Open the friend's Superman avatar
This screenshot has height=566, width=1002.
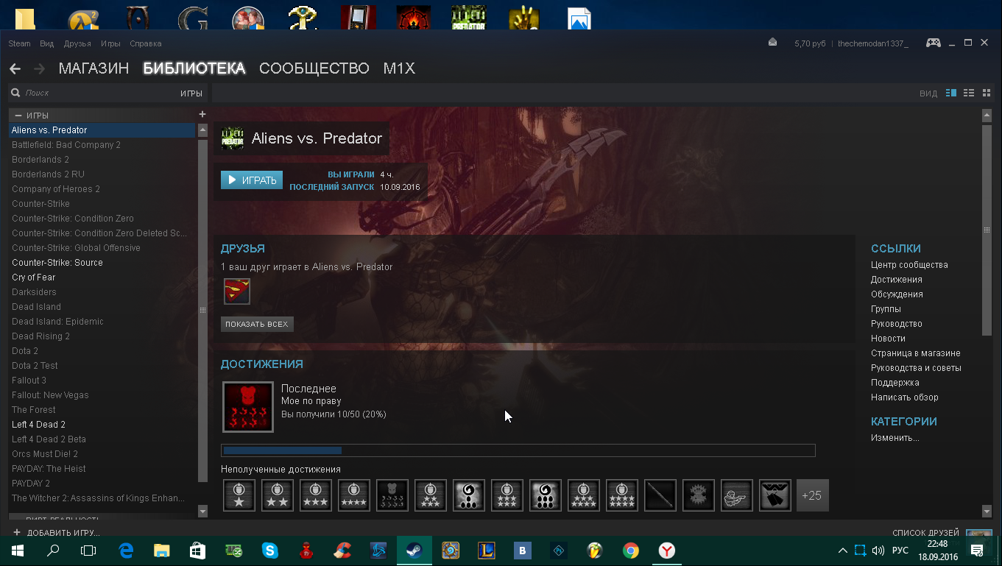[237, 291]
